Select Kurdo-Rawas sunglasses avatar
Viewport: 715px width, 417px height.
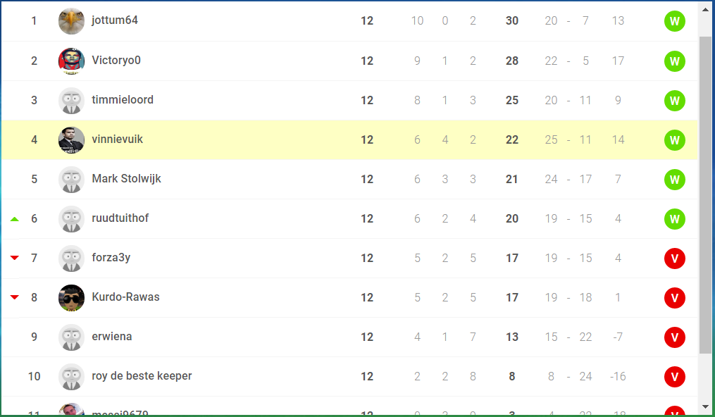[x=71, y=297]
